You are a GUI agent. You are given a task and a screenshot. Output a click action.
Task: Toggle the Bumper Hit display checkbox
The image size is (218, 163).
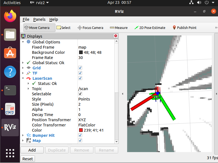point(80,135)
